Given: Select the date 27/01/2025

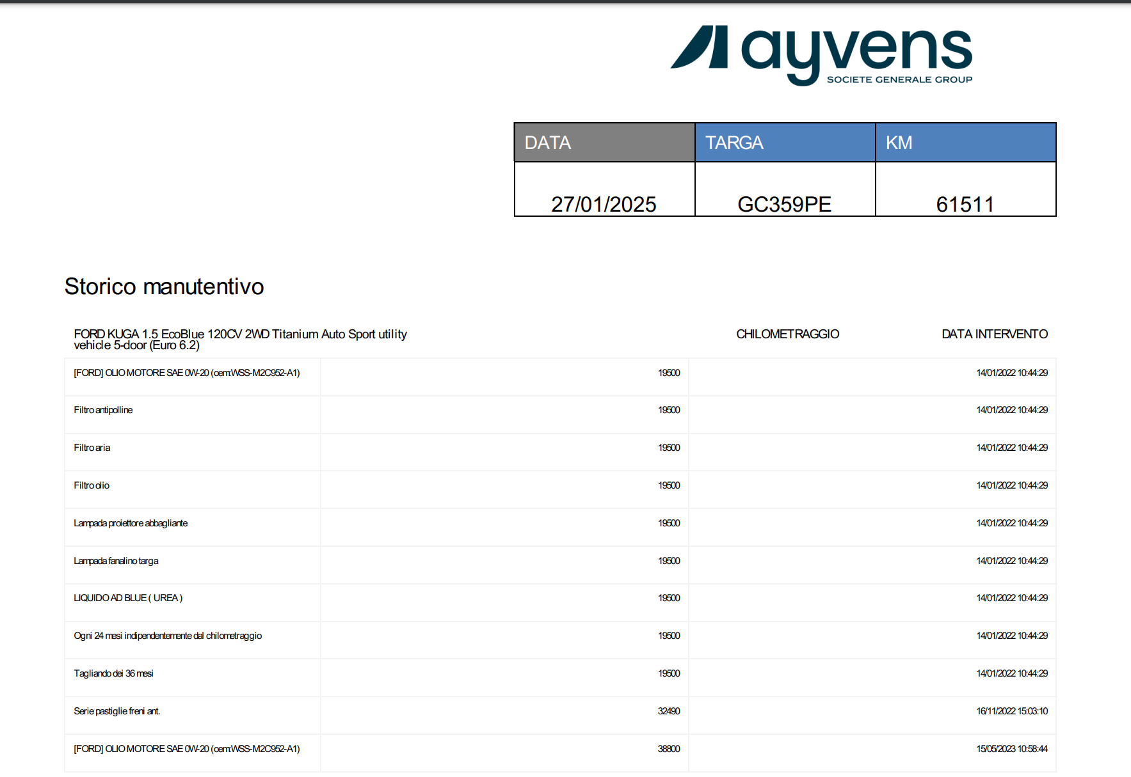Looking at the screenshot, I should (x=604, y=204).
